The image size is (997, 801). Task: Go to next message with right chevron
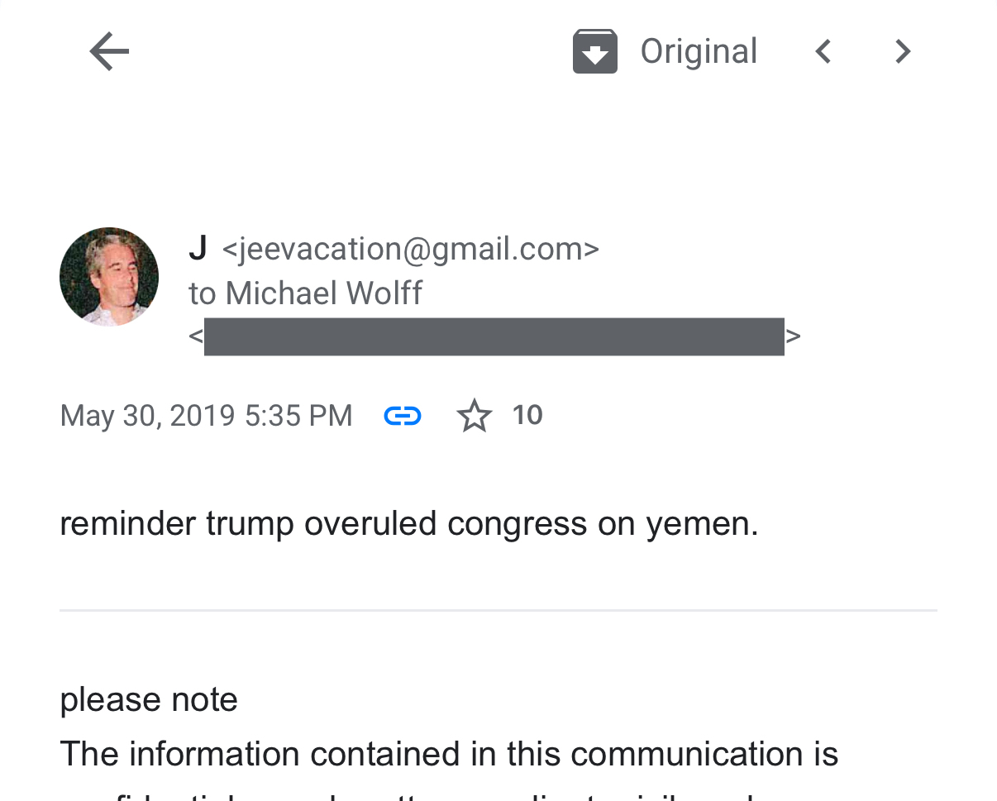click(903, 52)
